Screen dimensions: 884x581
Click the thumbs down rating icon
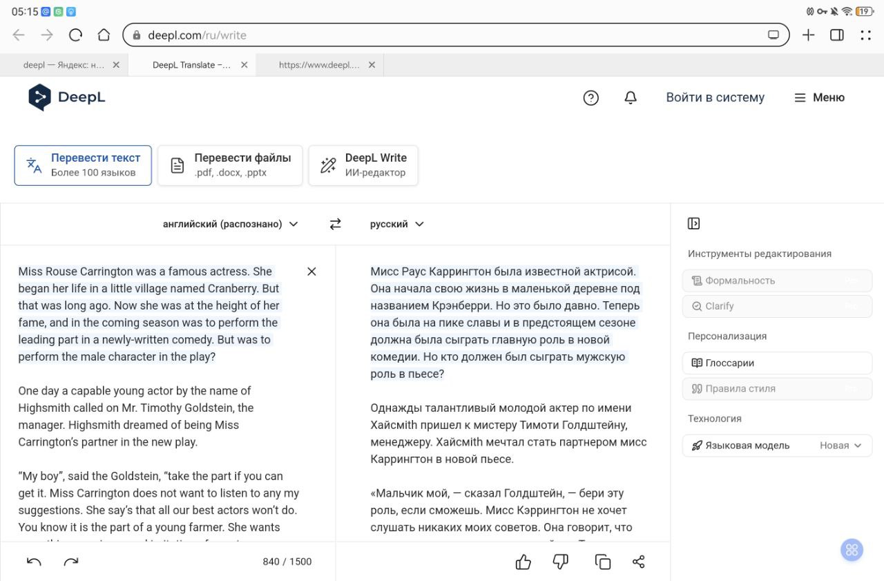coord(561,562)
